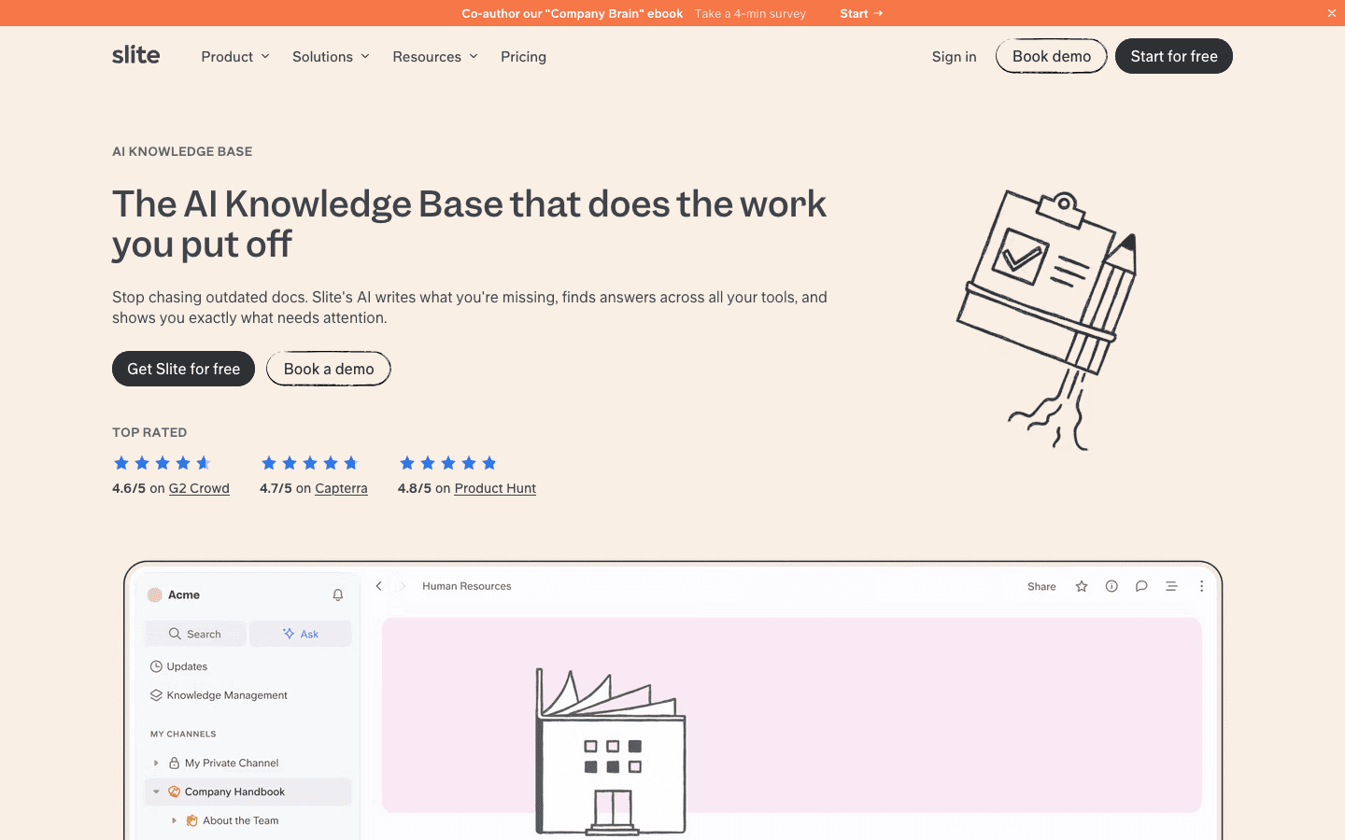Close the orange announcement banner
1345x840 pixels.
point(1332,13)
